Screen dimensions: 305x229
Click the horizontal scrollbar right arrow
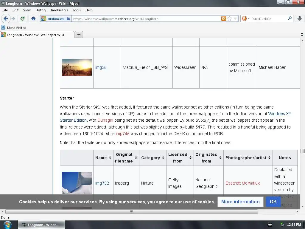click(x=298, y=211)
